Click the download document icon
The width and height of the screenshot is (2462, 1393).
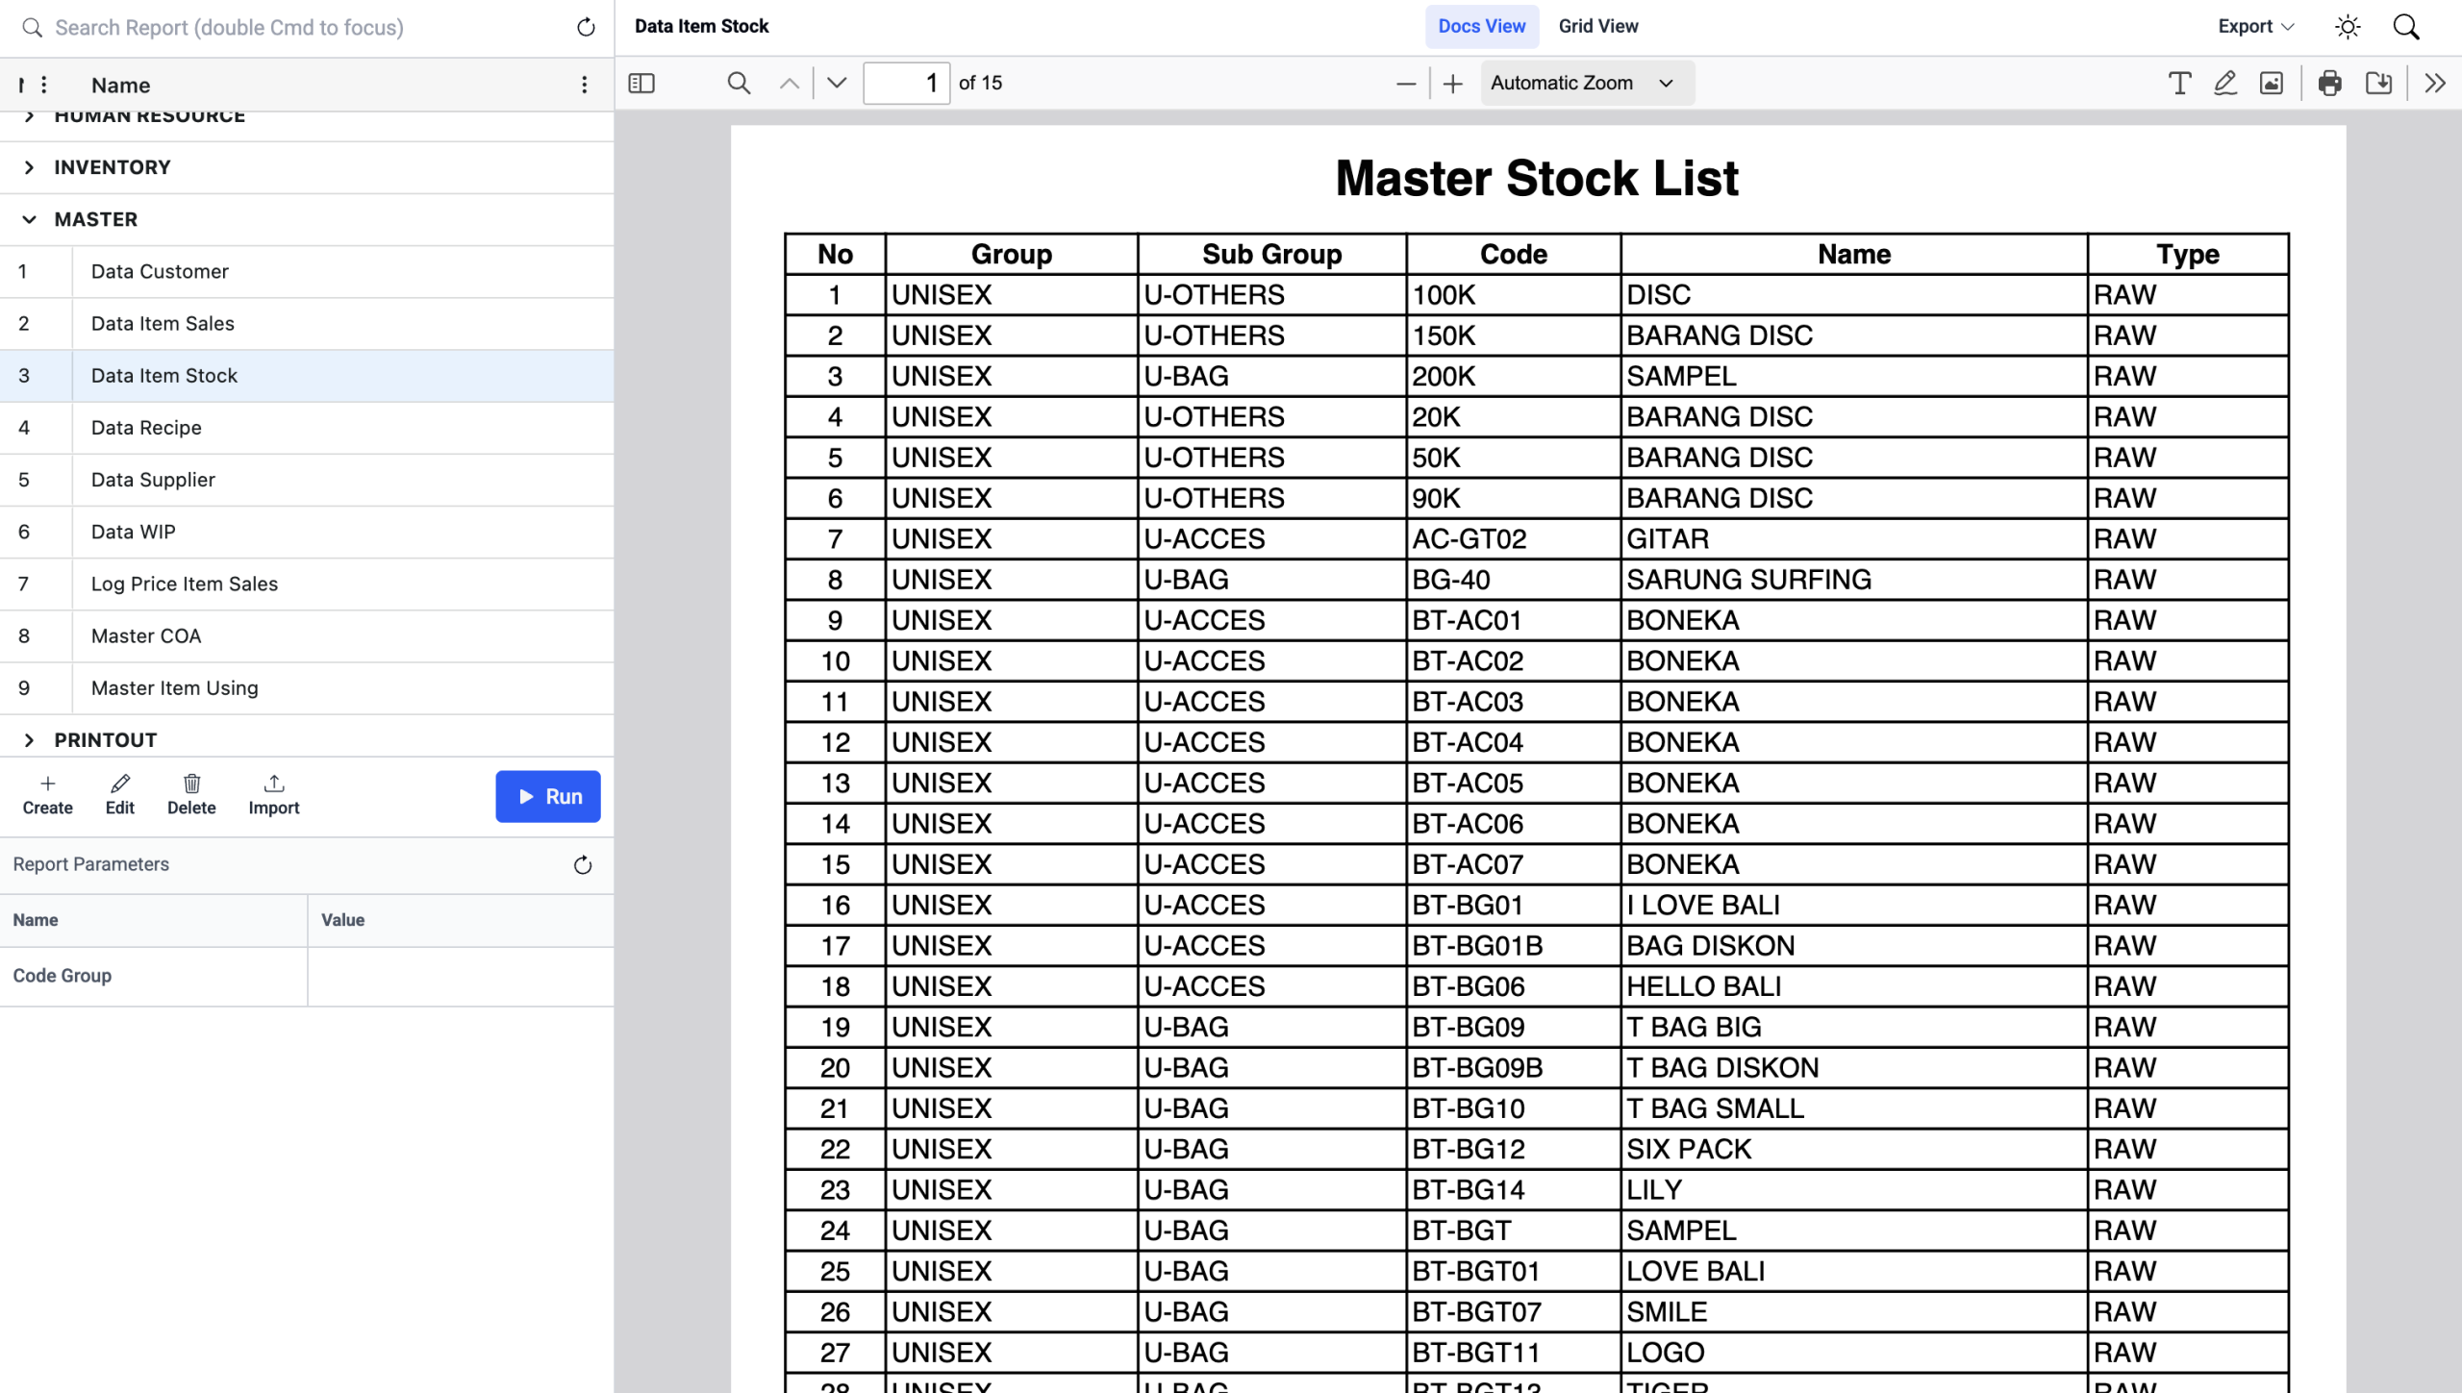(x=2378, y=84)
